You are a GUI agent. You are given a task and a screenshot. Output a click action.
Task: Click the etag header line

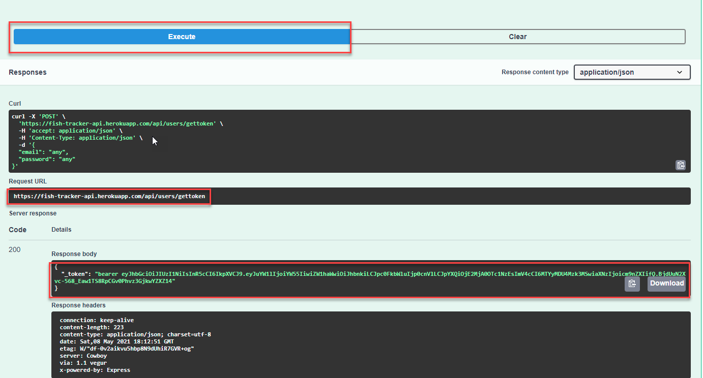(127, 349)
